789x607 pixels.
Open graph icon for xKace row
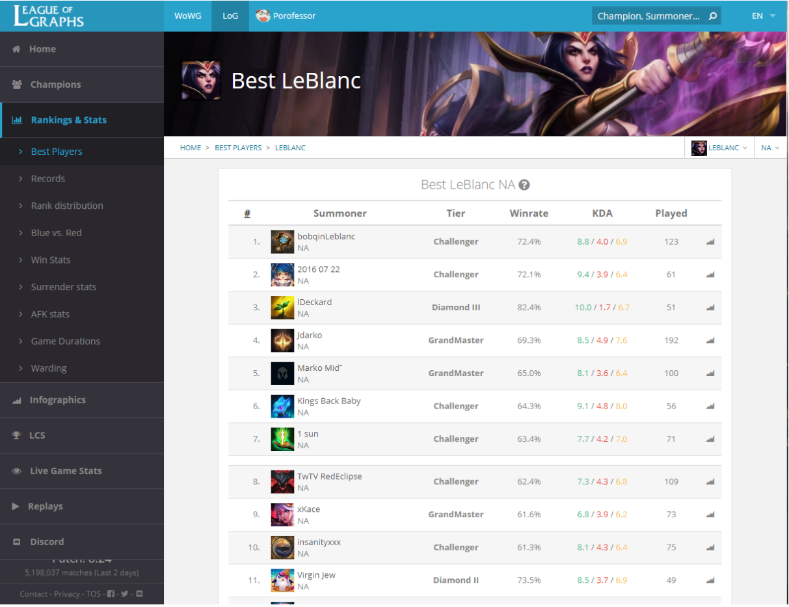(710, 514)
